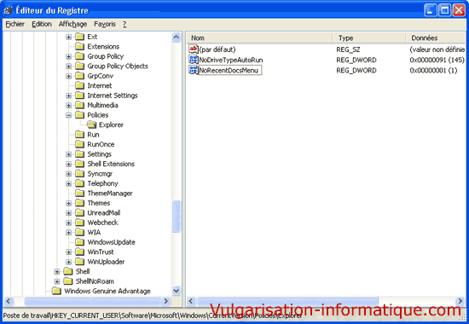The width and height of the screenshot is (469, 324).
Task: Open the Fichier menu
Action: click(x=15, y=24)
